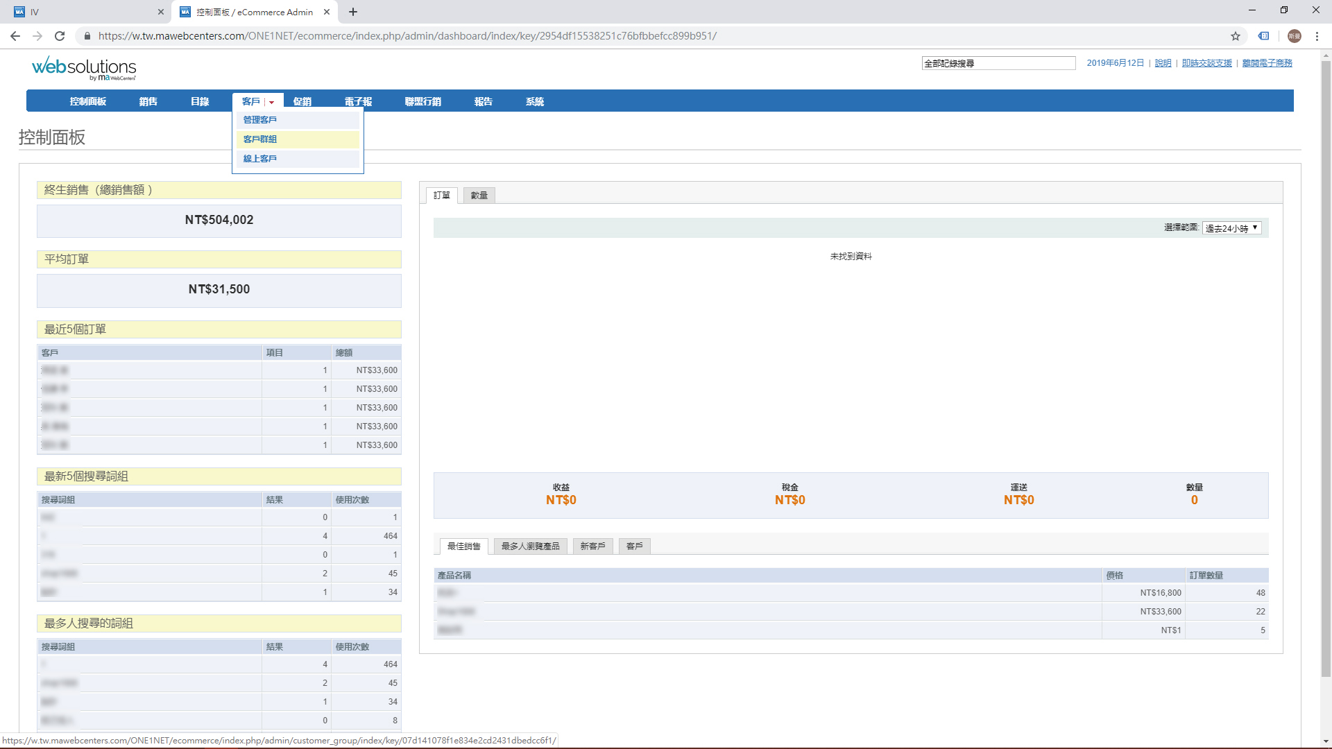Click the page vertical scrollbar
The image size is (1332, 749).
(1326, 368)
